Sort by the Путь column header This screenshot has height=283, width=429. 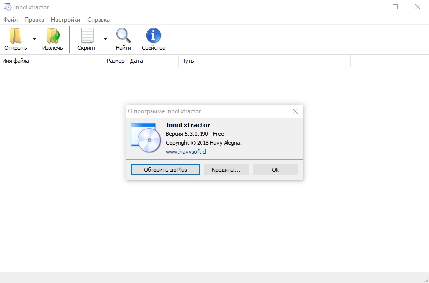[x=265, y=61]
